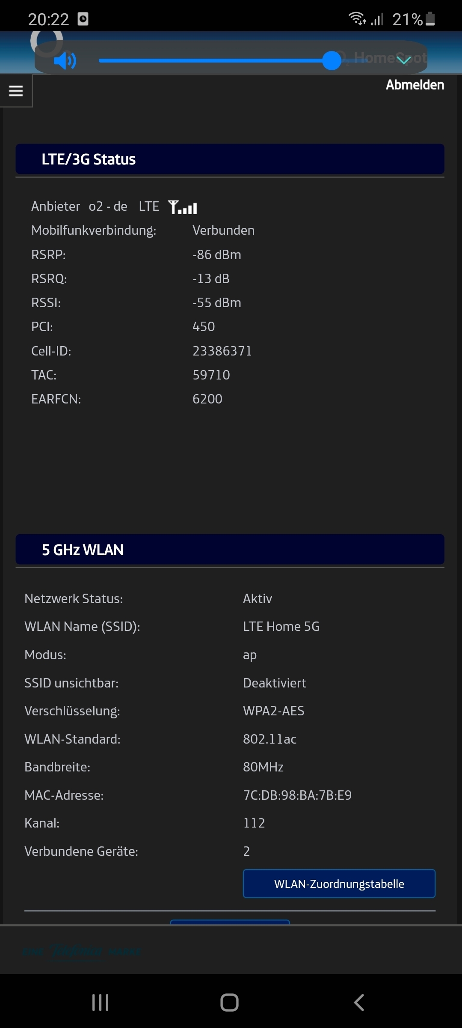Tap the screenshot notification icon beside the clock

(x=83, y=19)
